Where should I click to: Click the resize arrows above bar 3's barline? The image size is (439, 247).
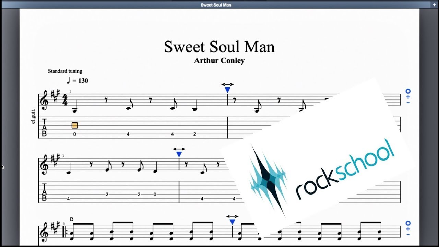(179, 149)
